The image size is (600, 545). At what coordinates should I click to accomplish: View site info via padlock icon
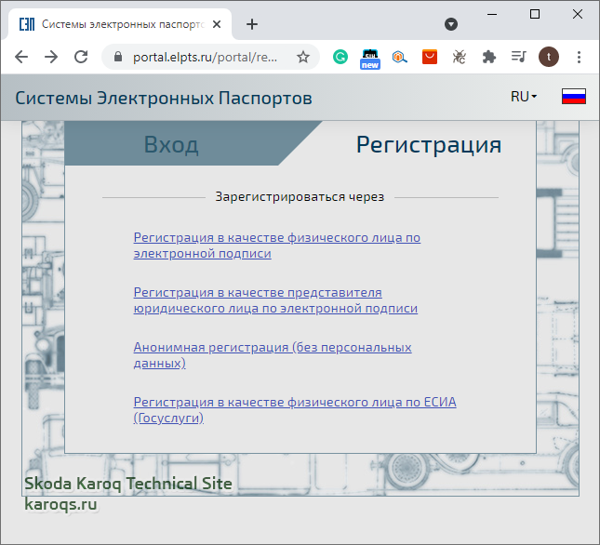pos(117,57)
